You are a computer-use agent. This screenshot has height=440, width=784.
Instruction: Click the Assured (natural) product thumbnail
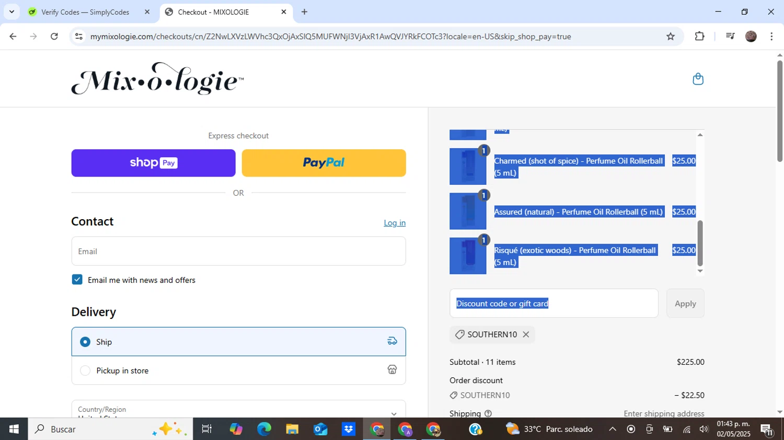pos(468,211)
